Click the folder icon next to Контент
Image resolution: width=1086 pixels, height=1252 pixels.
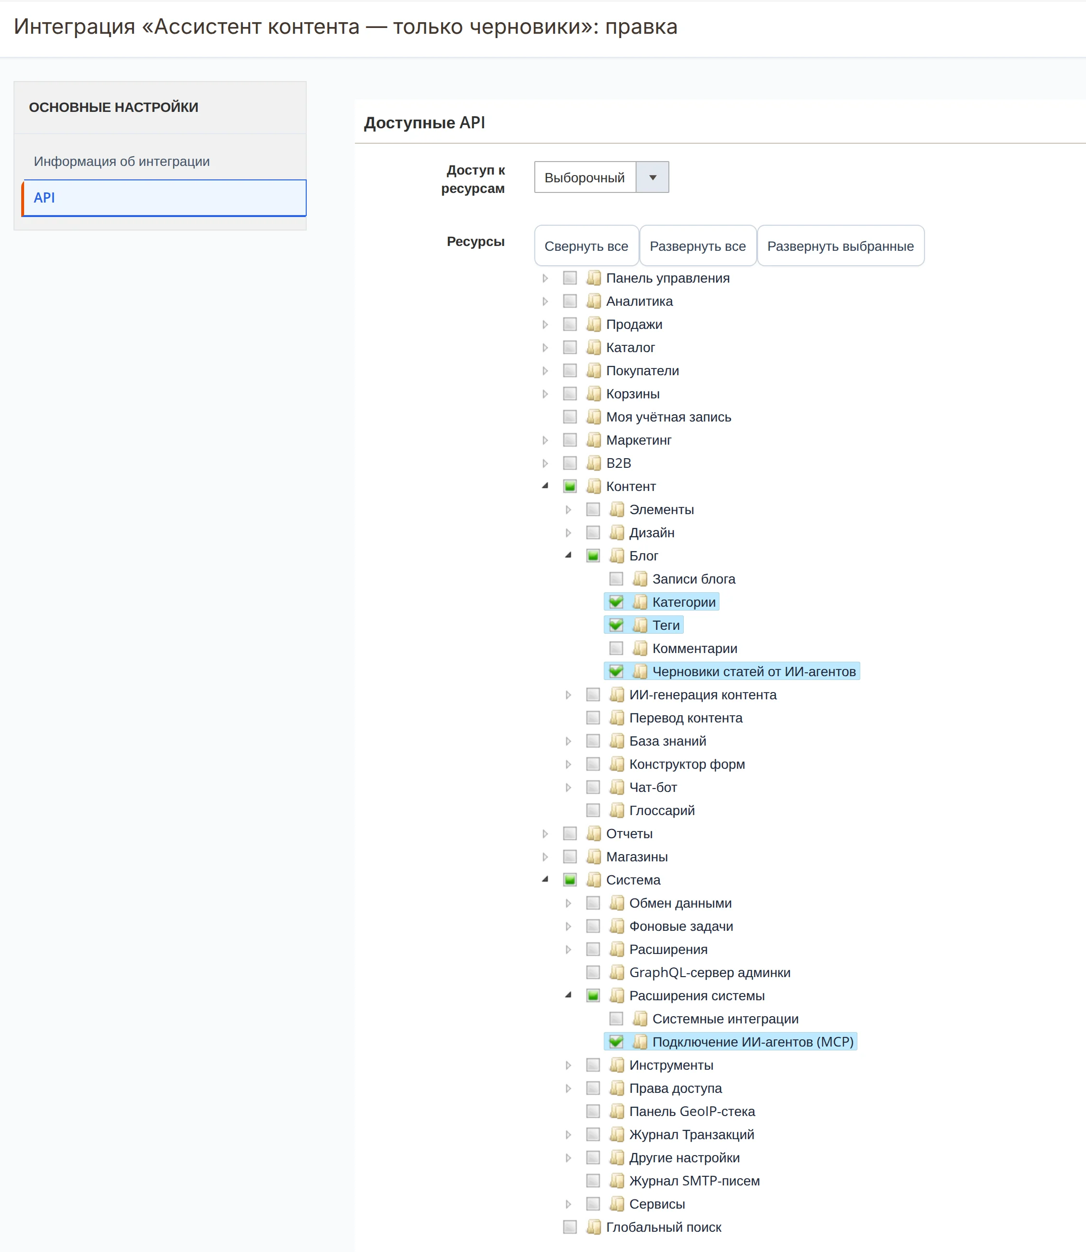[x=593, y=486]
